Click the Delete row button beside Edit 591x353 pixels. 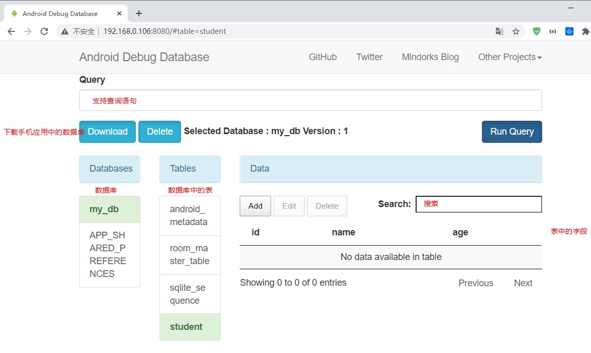coord(327,206)
